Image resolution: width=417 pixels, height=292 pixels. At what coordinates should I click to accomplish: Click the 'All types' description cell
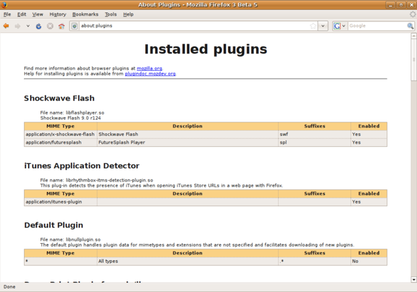[x=188, y=261]
